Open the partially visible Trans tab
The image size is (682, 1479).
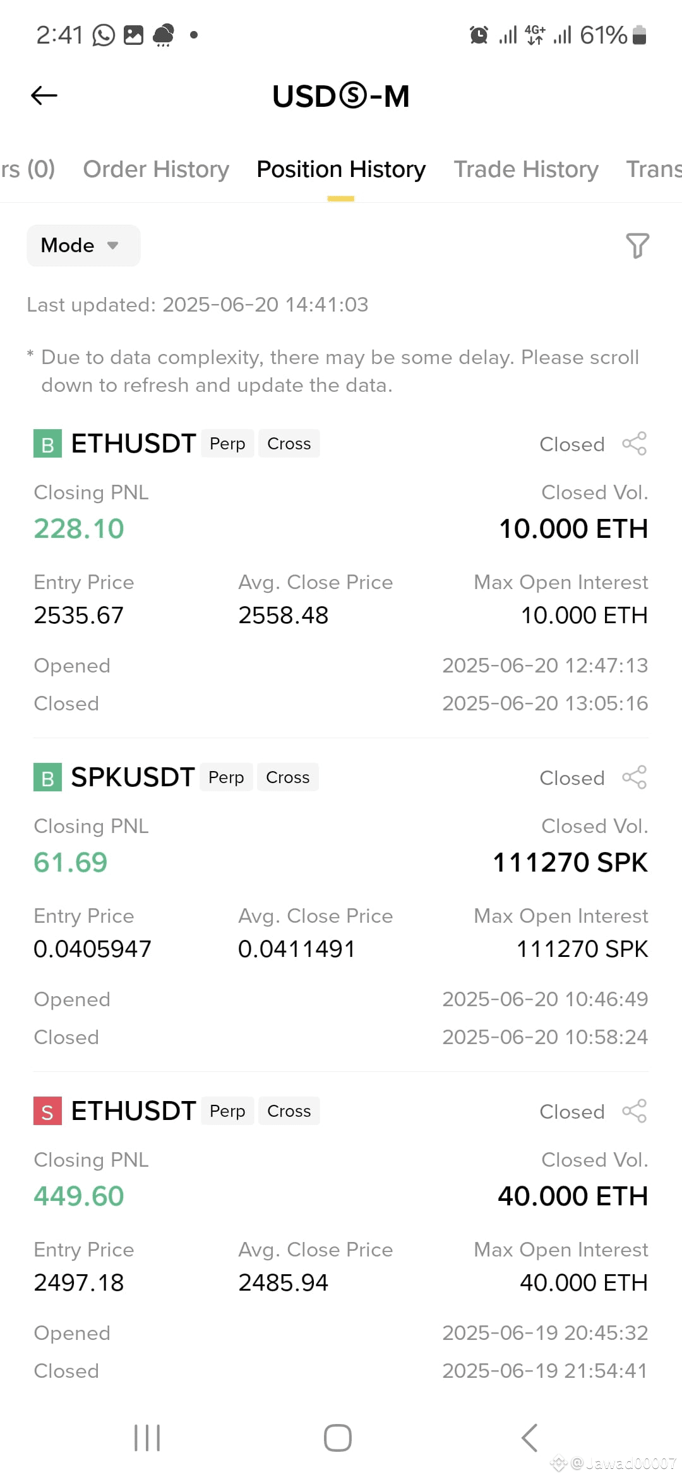tap(654, 169)
